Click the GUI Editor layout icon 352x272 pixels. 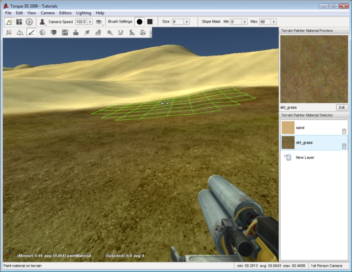pos(19,22)
